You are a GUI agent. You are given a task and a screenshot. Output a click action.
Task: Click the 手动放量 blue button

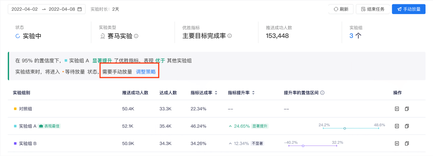click(409, 9)
